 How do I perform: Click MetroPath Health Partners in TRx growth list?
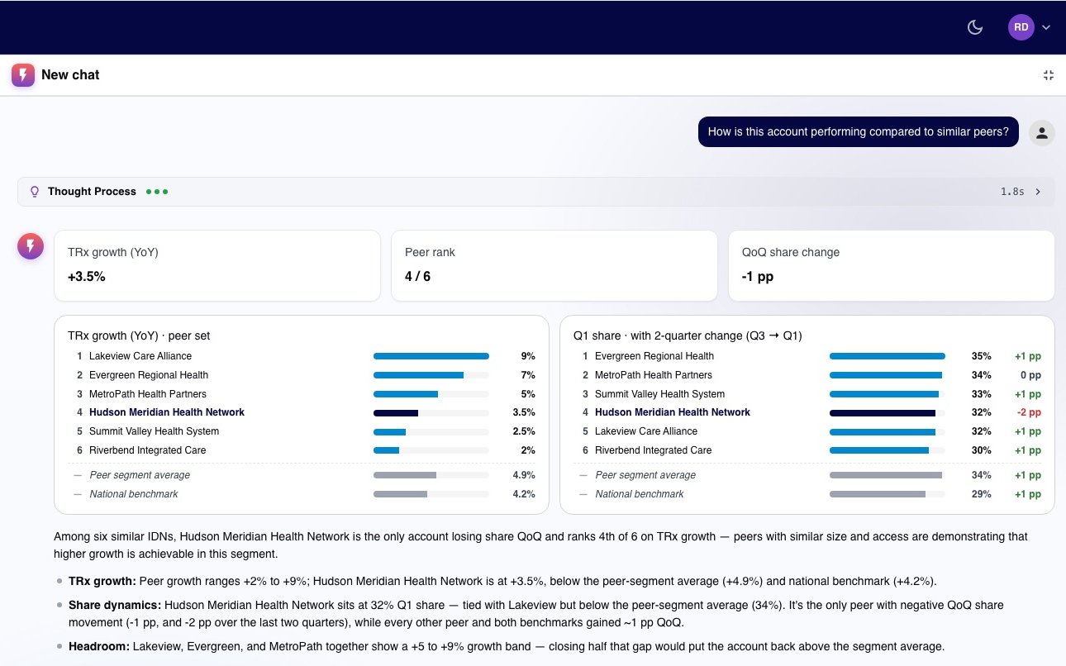point(148,394)
